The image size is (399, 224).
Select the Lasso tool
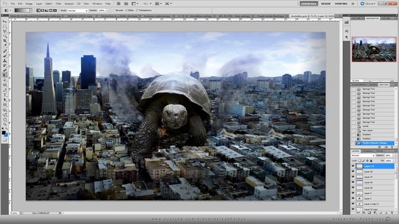tap(5, 31)
